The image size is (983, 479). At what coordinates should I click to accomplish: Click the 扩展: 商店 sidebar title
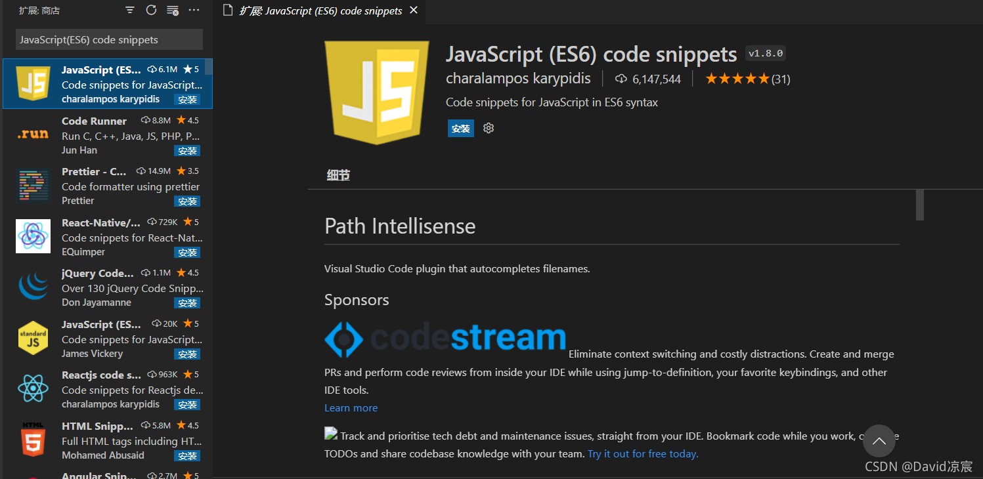tap(39, 10)
